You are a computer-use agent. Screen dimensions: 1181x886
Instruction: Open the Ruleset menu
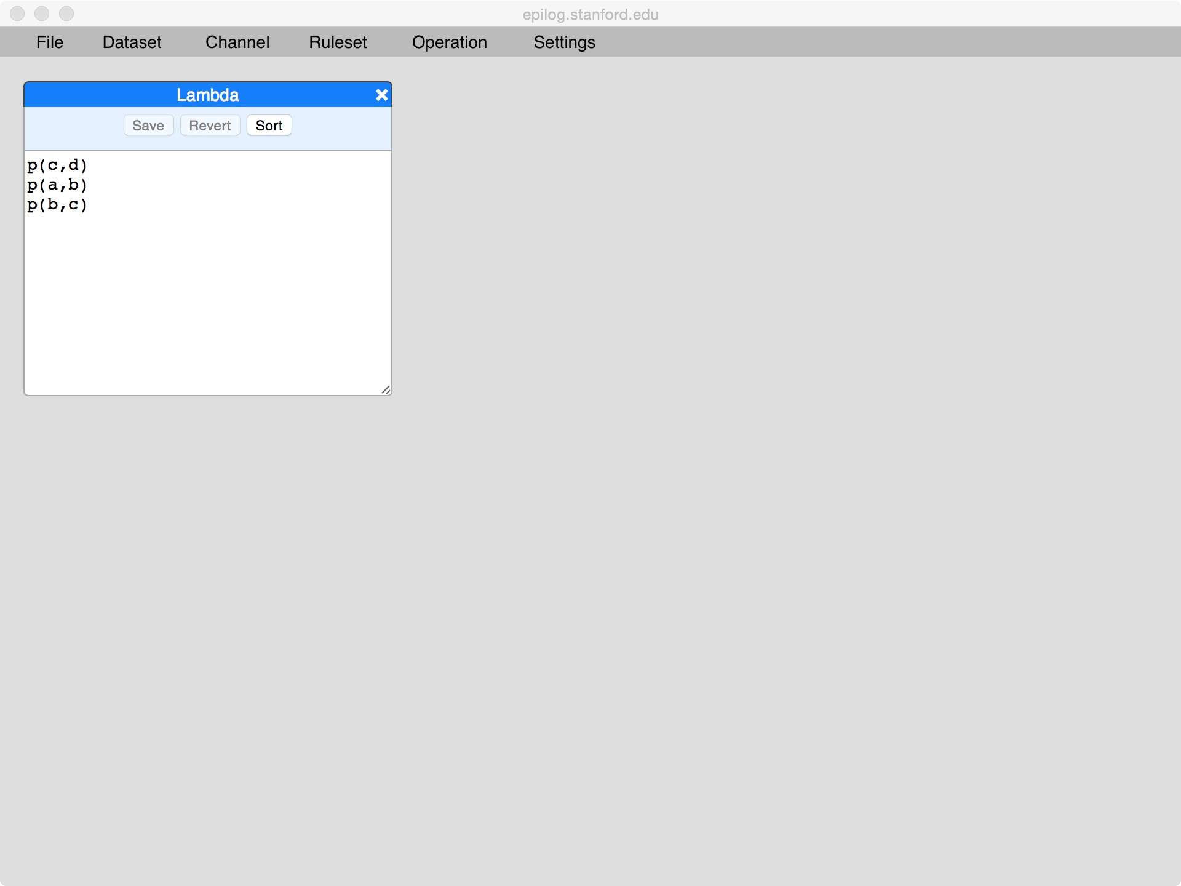[x=338, y=42]
